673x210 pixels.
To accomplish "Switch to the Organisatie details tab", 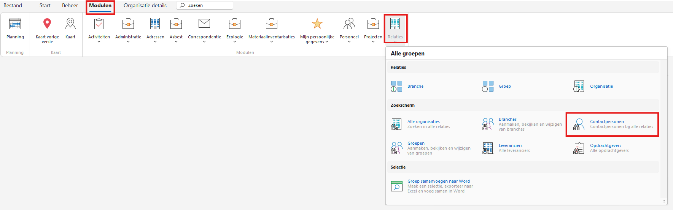I will (x=145, y=5).
